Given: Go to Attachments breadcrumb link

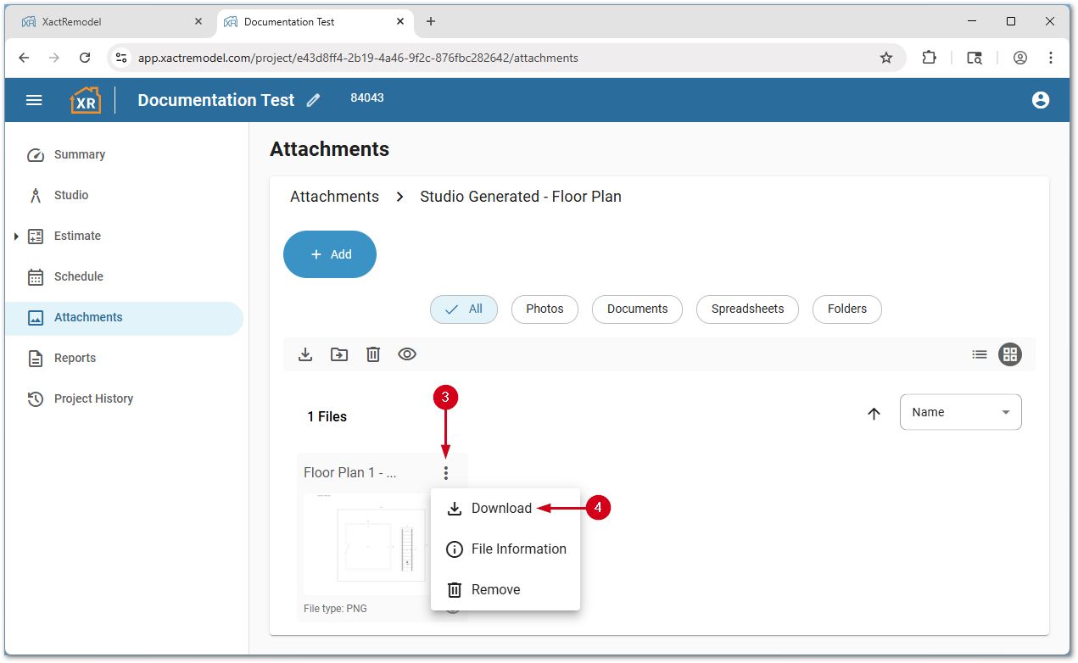Looking at the screenshot, I should 334,197.
